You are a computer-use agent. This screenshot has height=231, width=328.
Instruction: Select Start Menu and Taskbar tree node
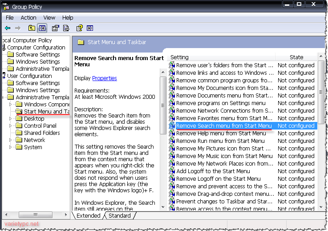(x=46, y=112)
